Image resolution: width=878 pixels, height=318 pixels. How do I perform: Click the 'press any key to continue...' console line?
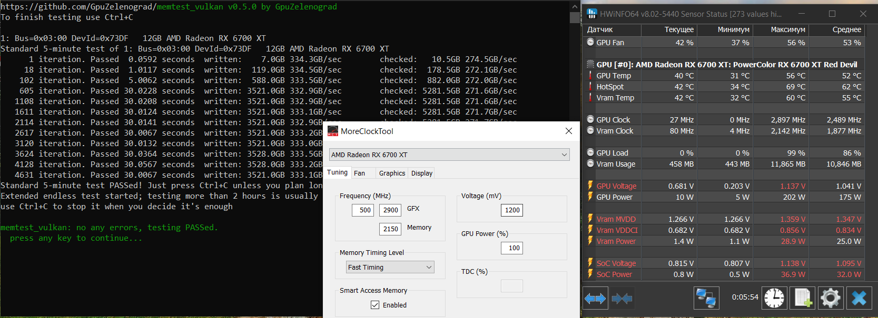[76, 238]
